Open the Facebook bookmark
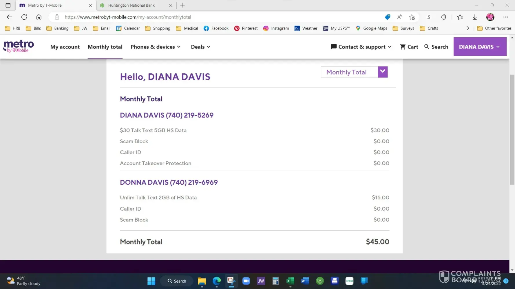Viewport: 515px width, 289px height. pos(216,28)
